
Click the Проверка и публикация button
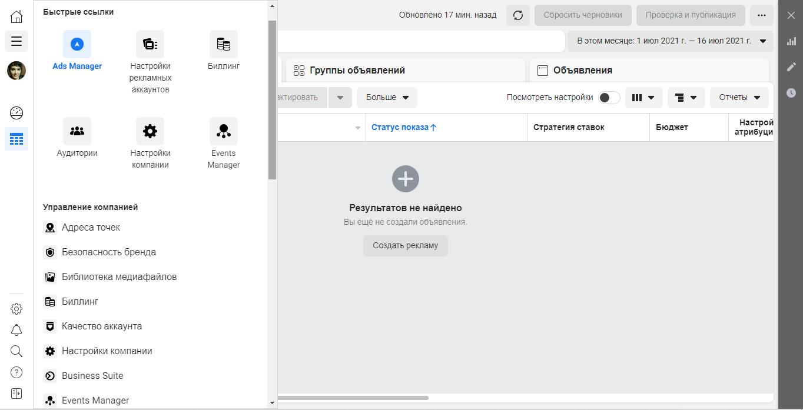pos(691,15)
